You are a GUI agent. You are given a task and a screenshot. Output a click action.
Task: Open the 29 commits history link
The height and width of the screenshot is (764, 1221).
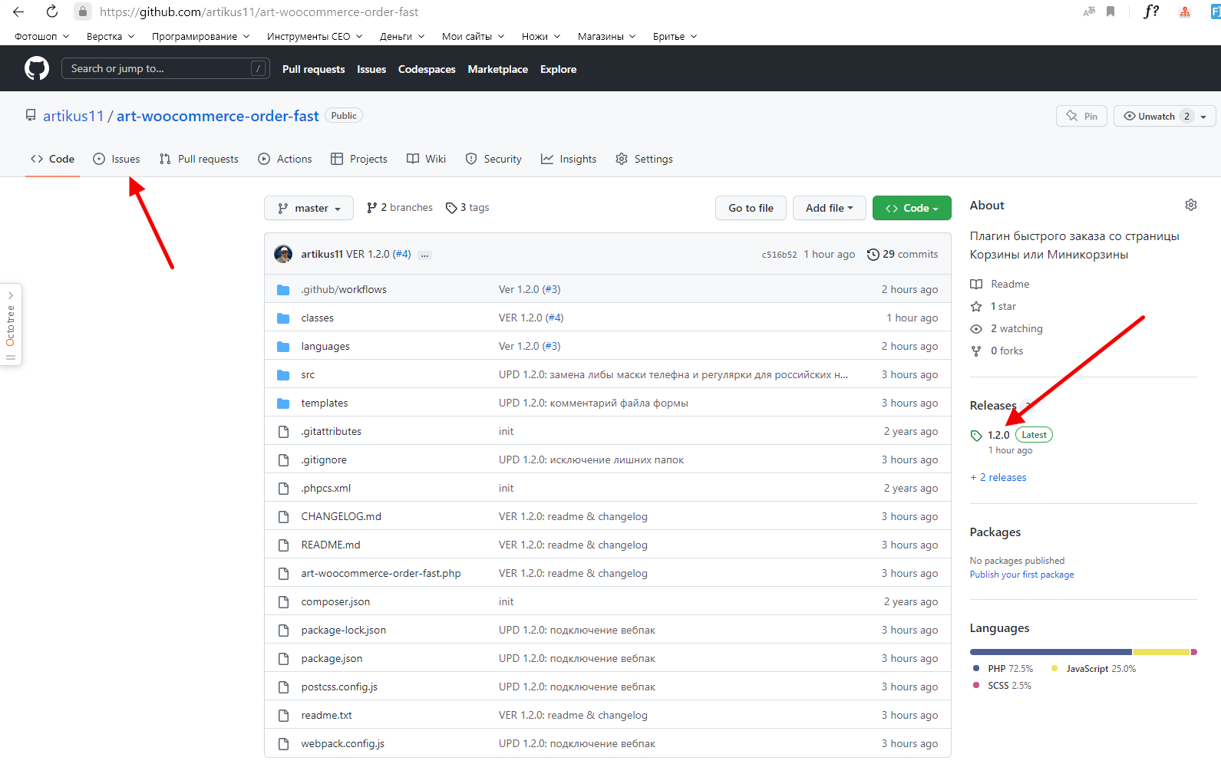[903, 254]
